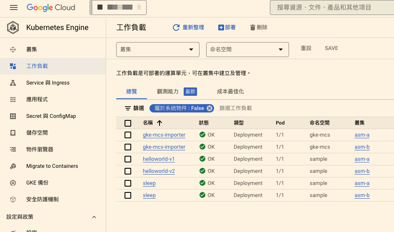Screen dimensions: 394x232
Task: Check the gke-mcs-importer asm-a row checkbox
Action: pos(128,135)
